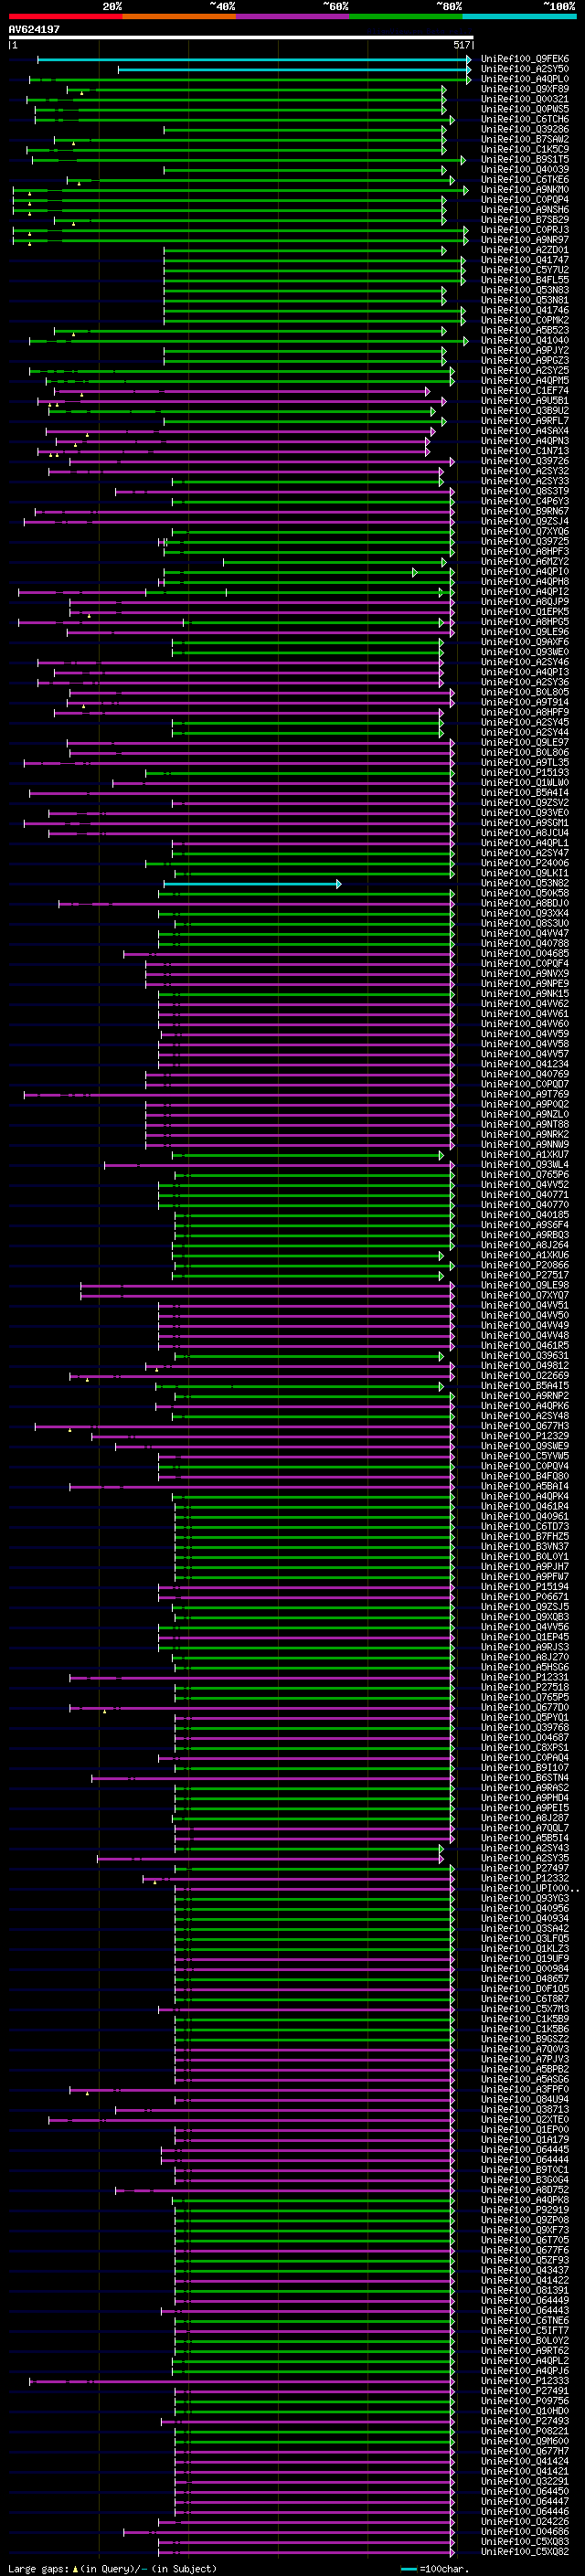585x2576 pixels.
Task: Click the label UniRef100_P27518
Action: point(525,1688)
